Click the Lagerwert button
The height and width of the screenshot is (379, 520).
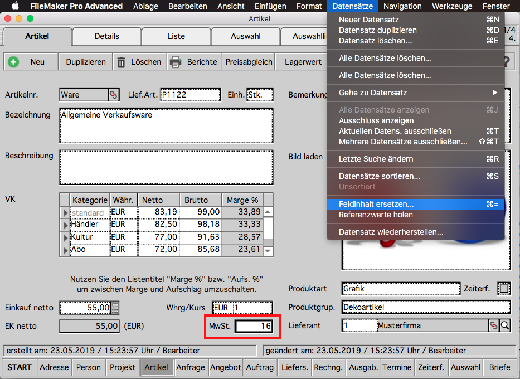point(303,62)
